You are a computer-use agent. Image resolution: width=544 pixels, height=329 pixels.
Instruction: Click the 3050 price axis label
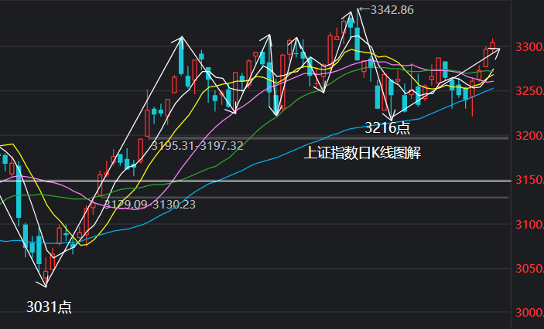point(529,269)
